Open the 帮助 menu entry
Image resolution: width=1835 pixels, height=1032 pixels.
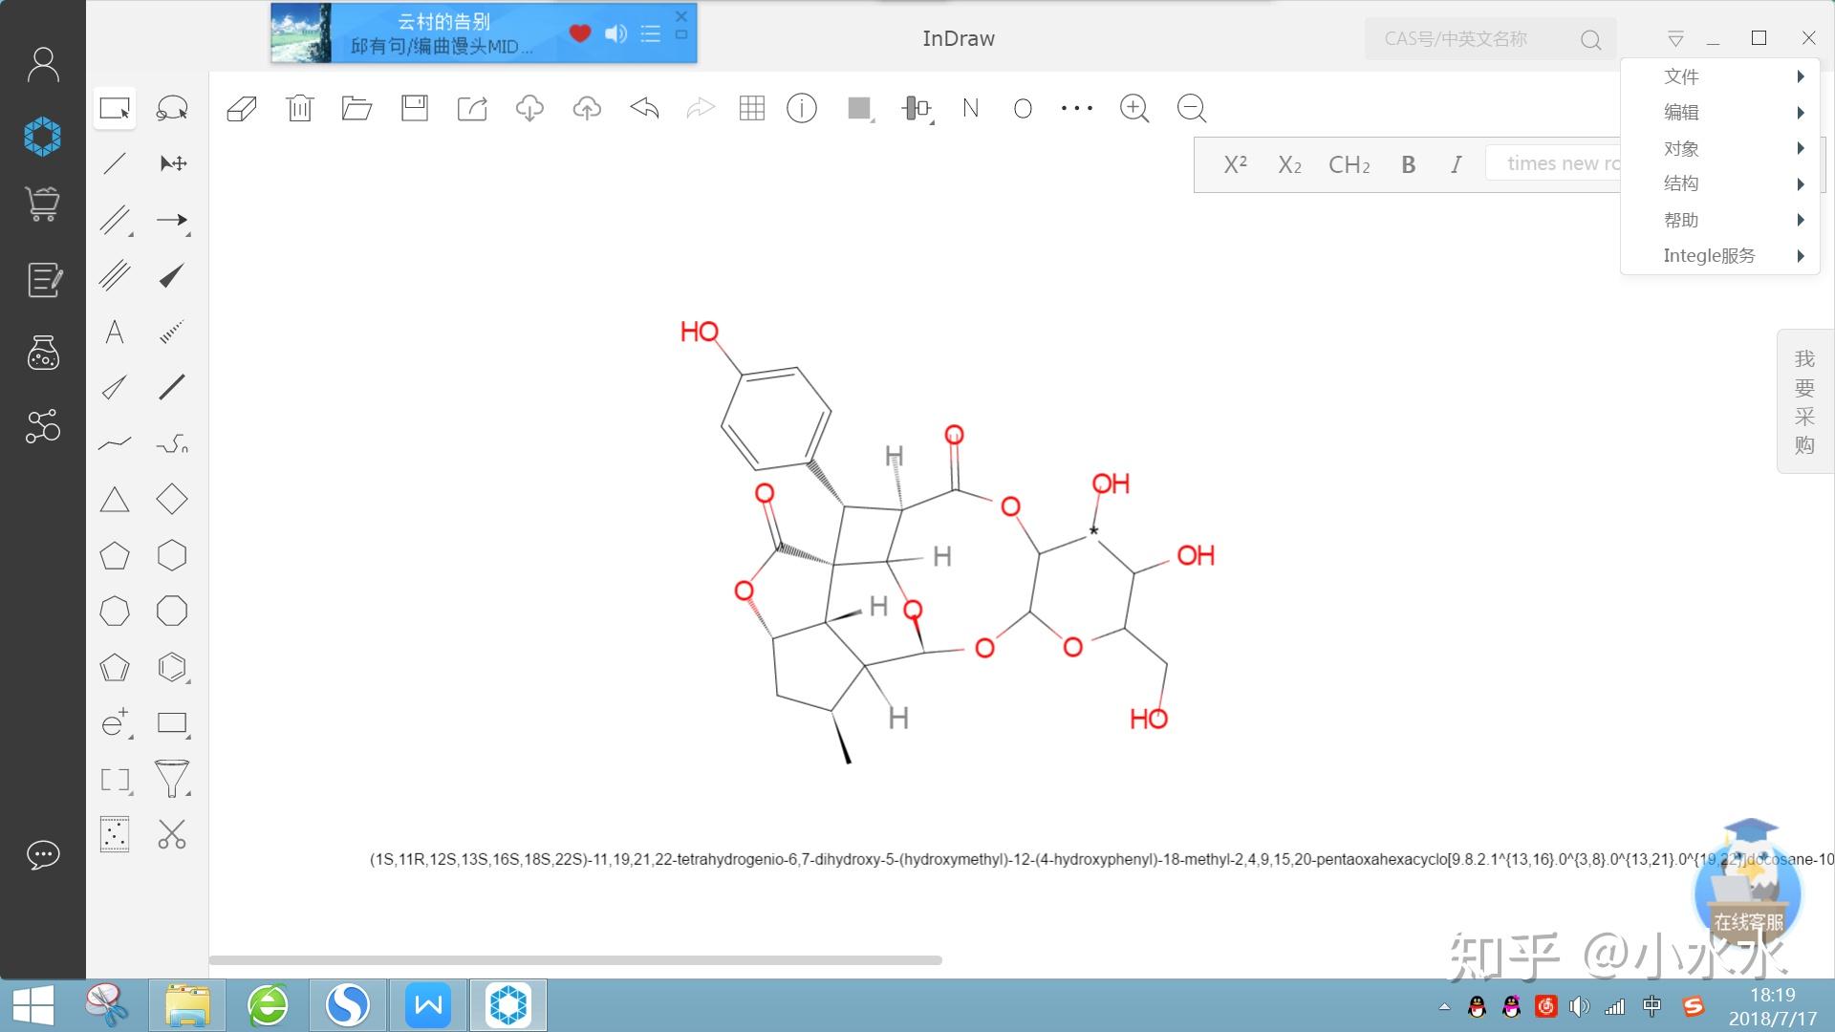pos(1680,220)
